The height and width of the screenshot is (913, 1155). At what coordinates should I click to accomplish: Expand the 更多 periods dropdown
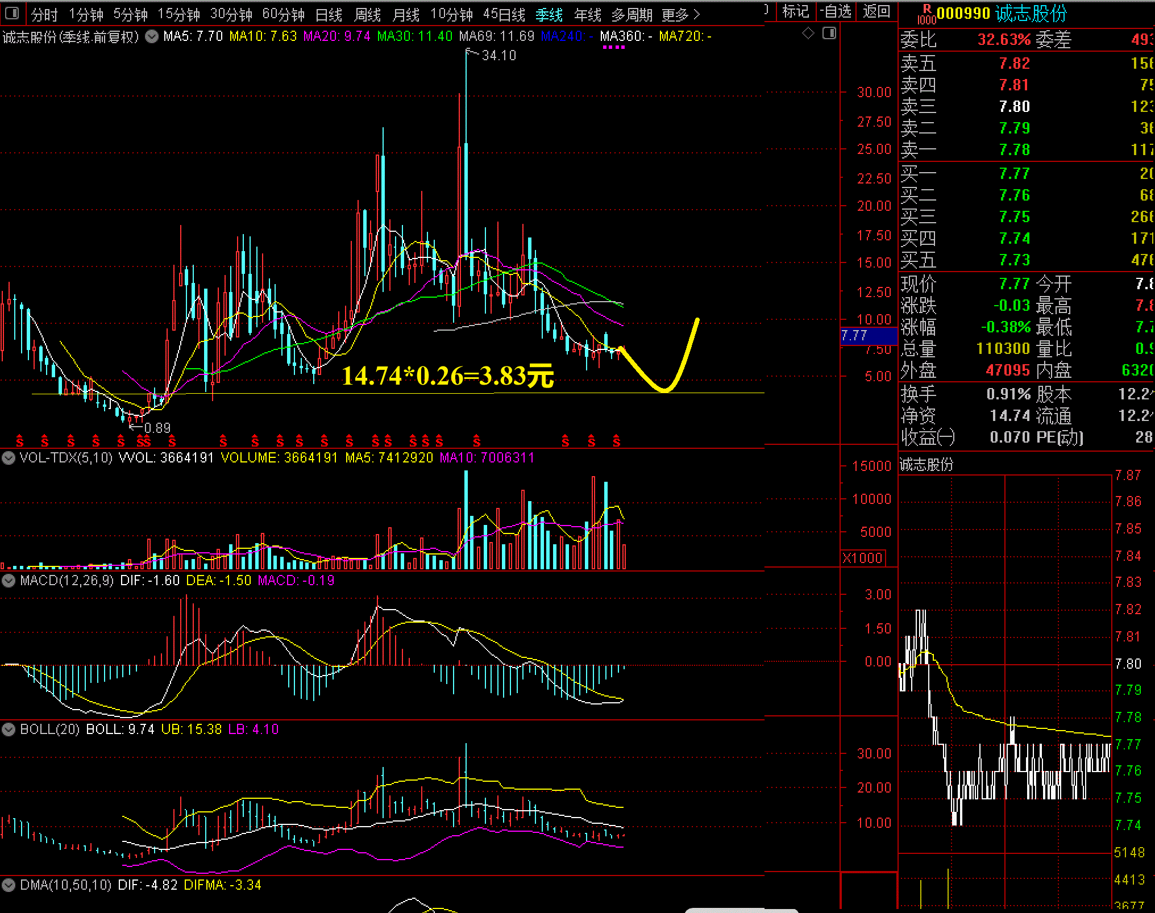click(x=681, y=14)
